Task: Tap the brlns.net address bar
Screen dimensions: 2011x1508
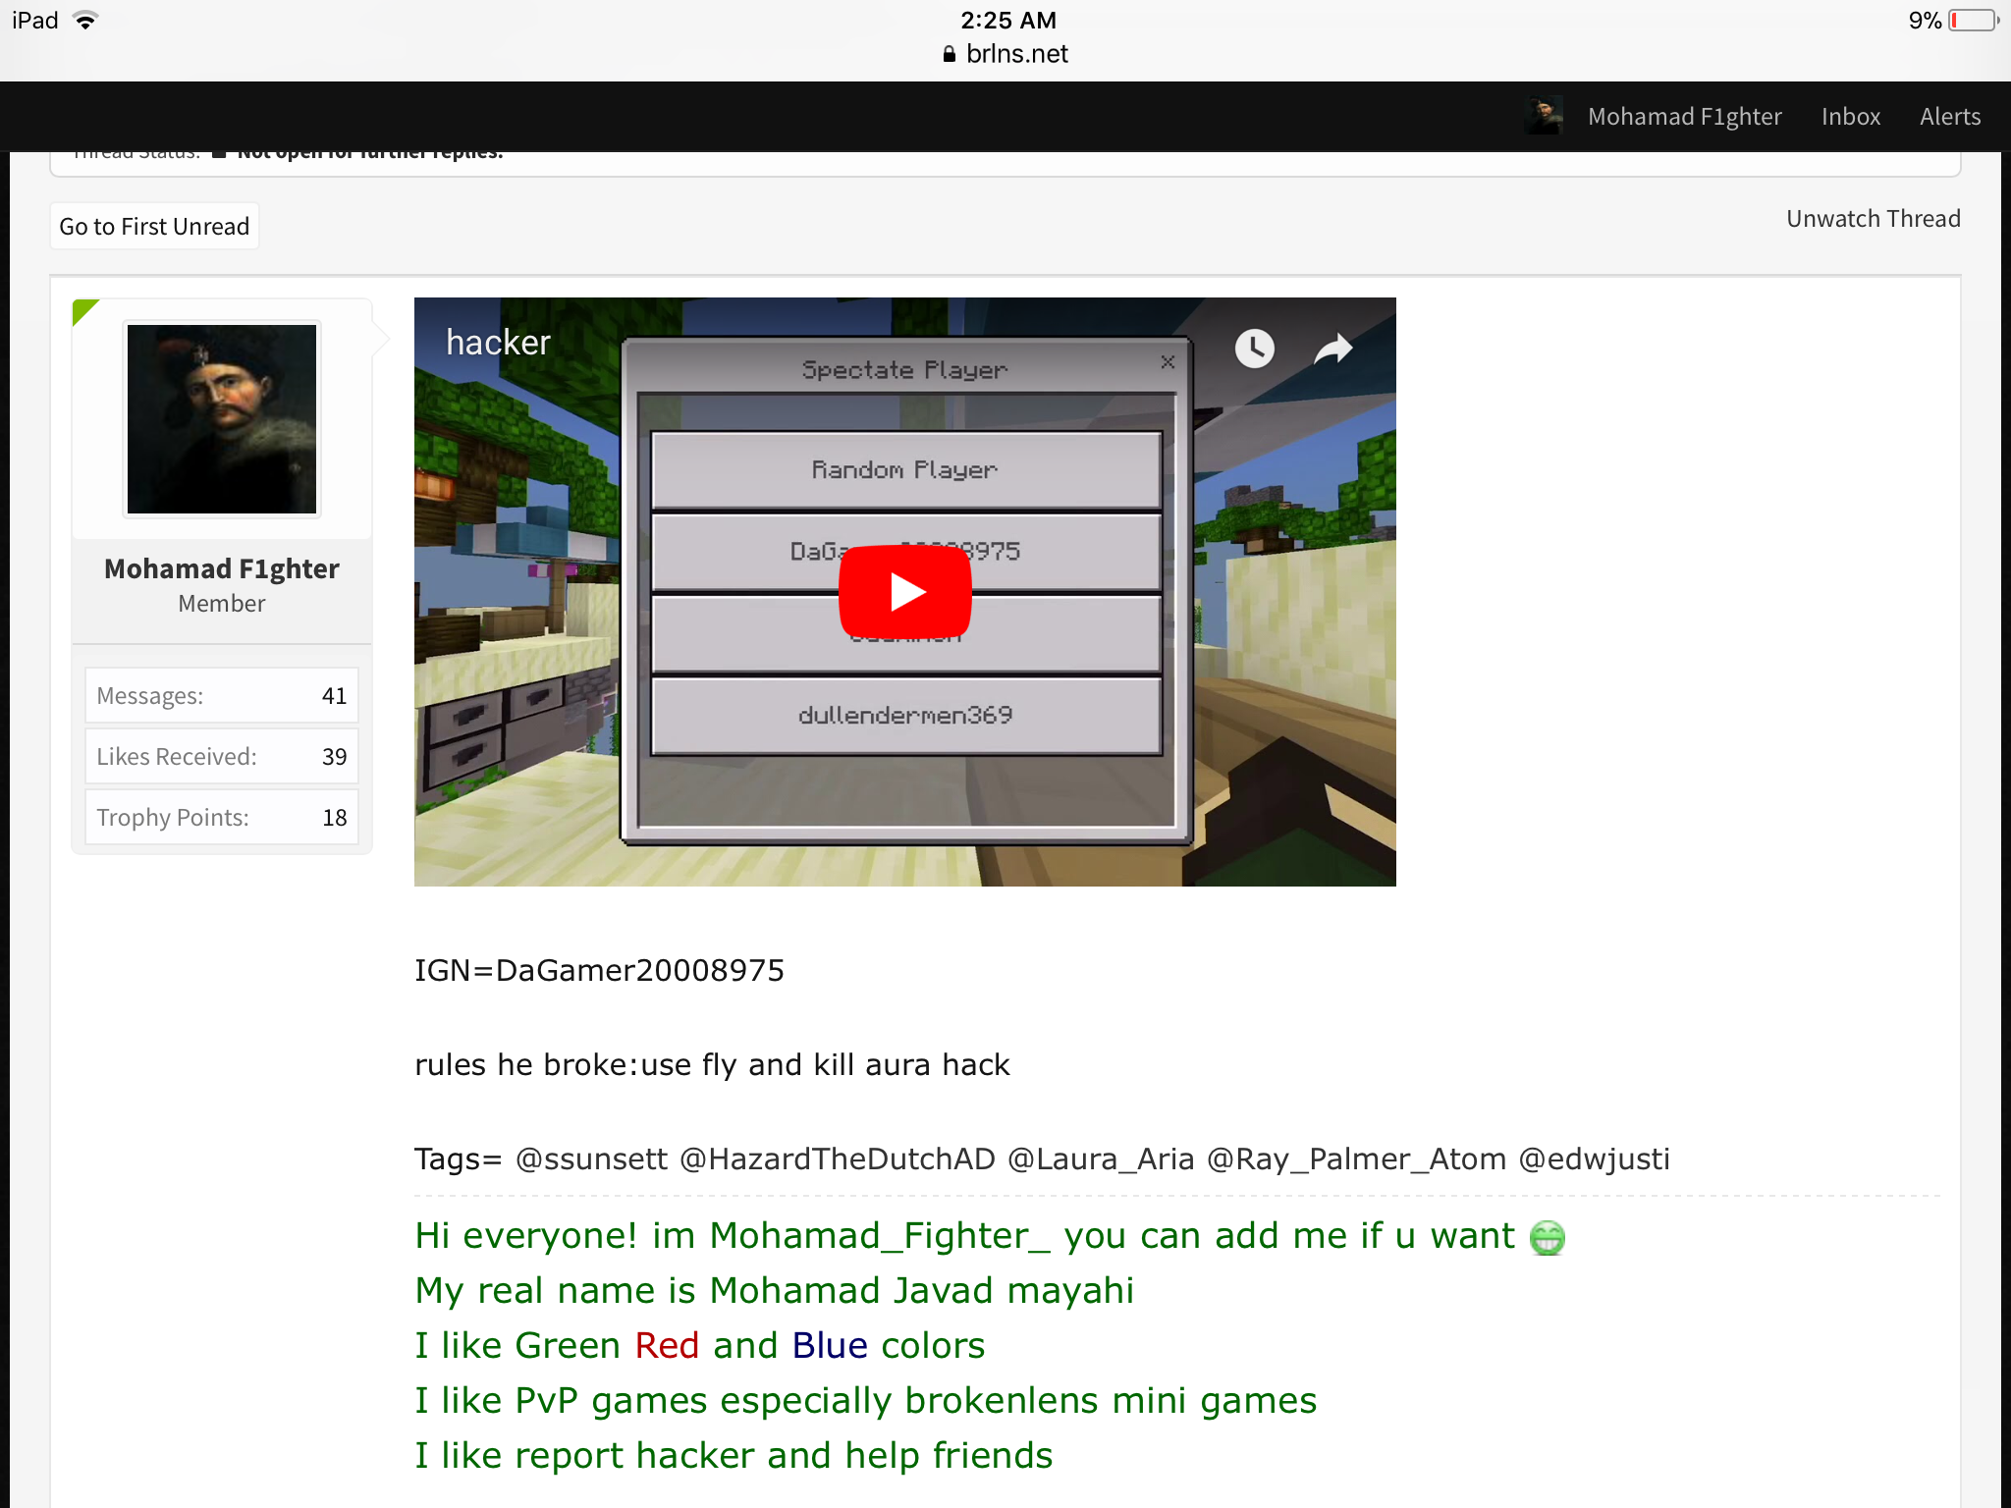Action: tap(1005, 54)
